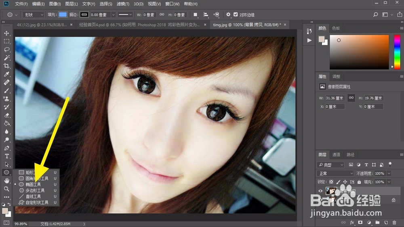Open the Edit Toolbar ellipsis
The width and height of the screenshot is (404, 227).
pos(7,197)
